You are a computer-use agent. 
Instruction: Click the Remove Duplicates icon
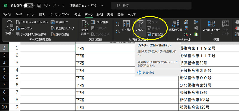[186, 28]
